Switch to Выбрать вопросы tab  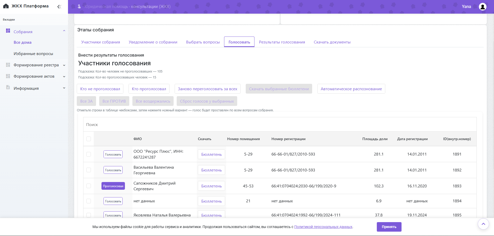point(203,42)
